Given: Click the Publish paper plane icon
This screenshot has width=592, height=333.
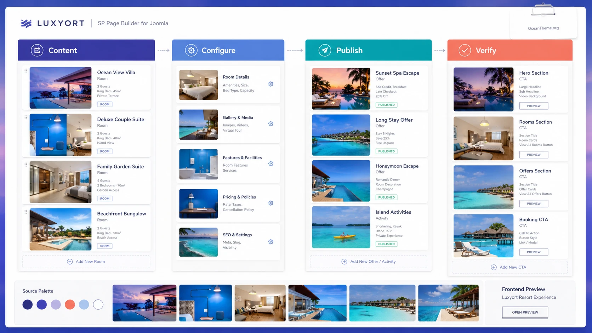Looking at the screenshot, I should pos(325,50).
